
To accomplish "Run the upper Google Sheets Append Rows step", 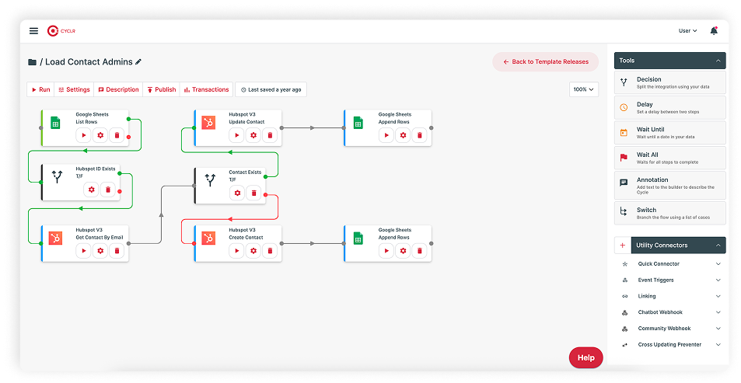I will [x=386, y=135].
